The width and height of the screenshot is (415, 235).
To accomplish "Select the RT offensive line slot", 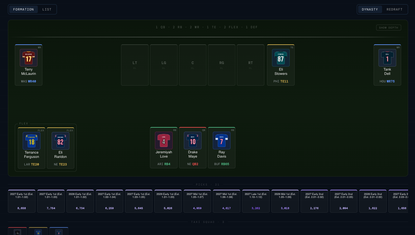I will [251, 65].
